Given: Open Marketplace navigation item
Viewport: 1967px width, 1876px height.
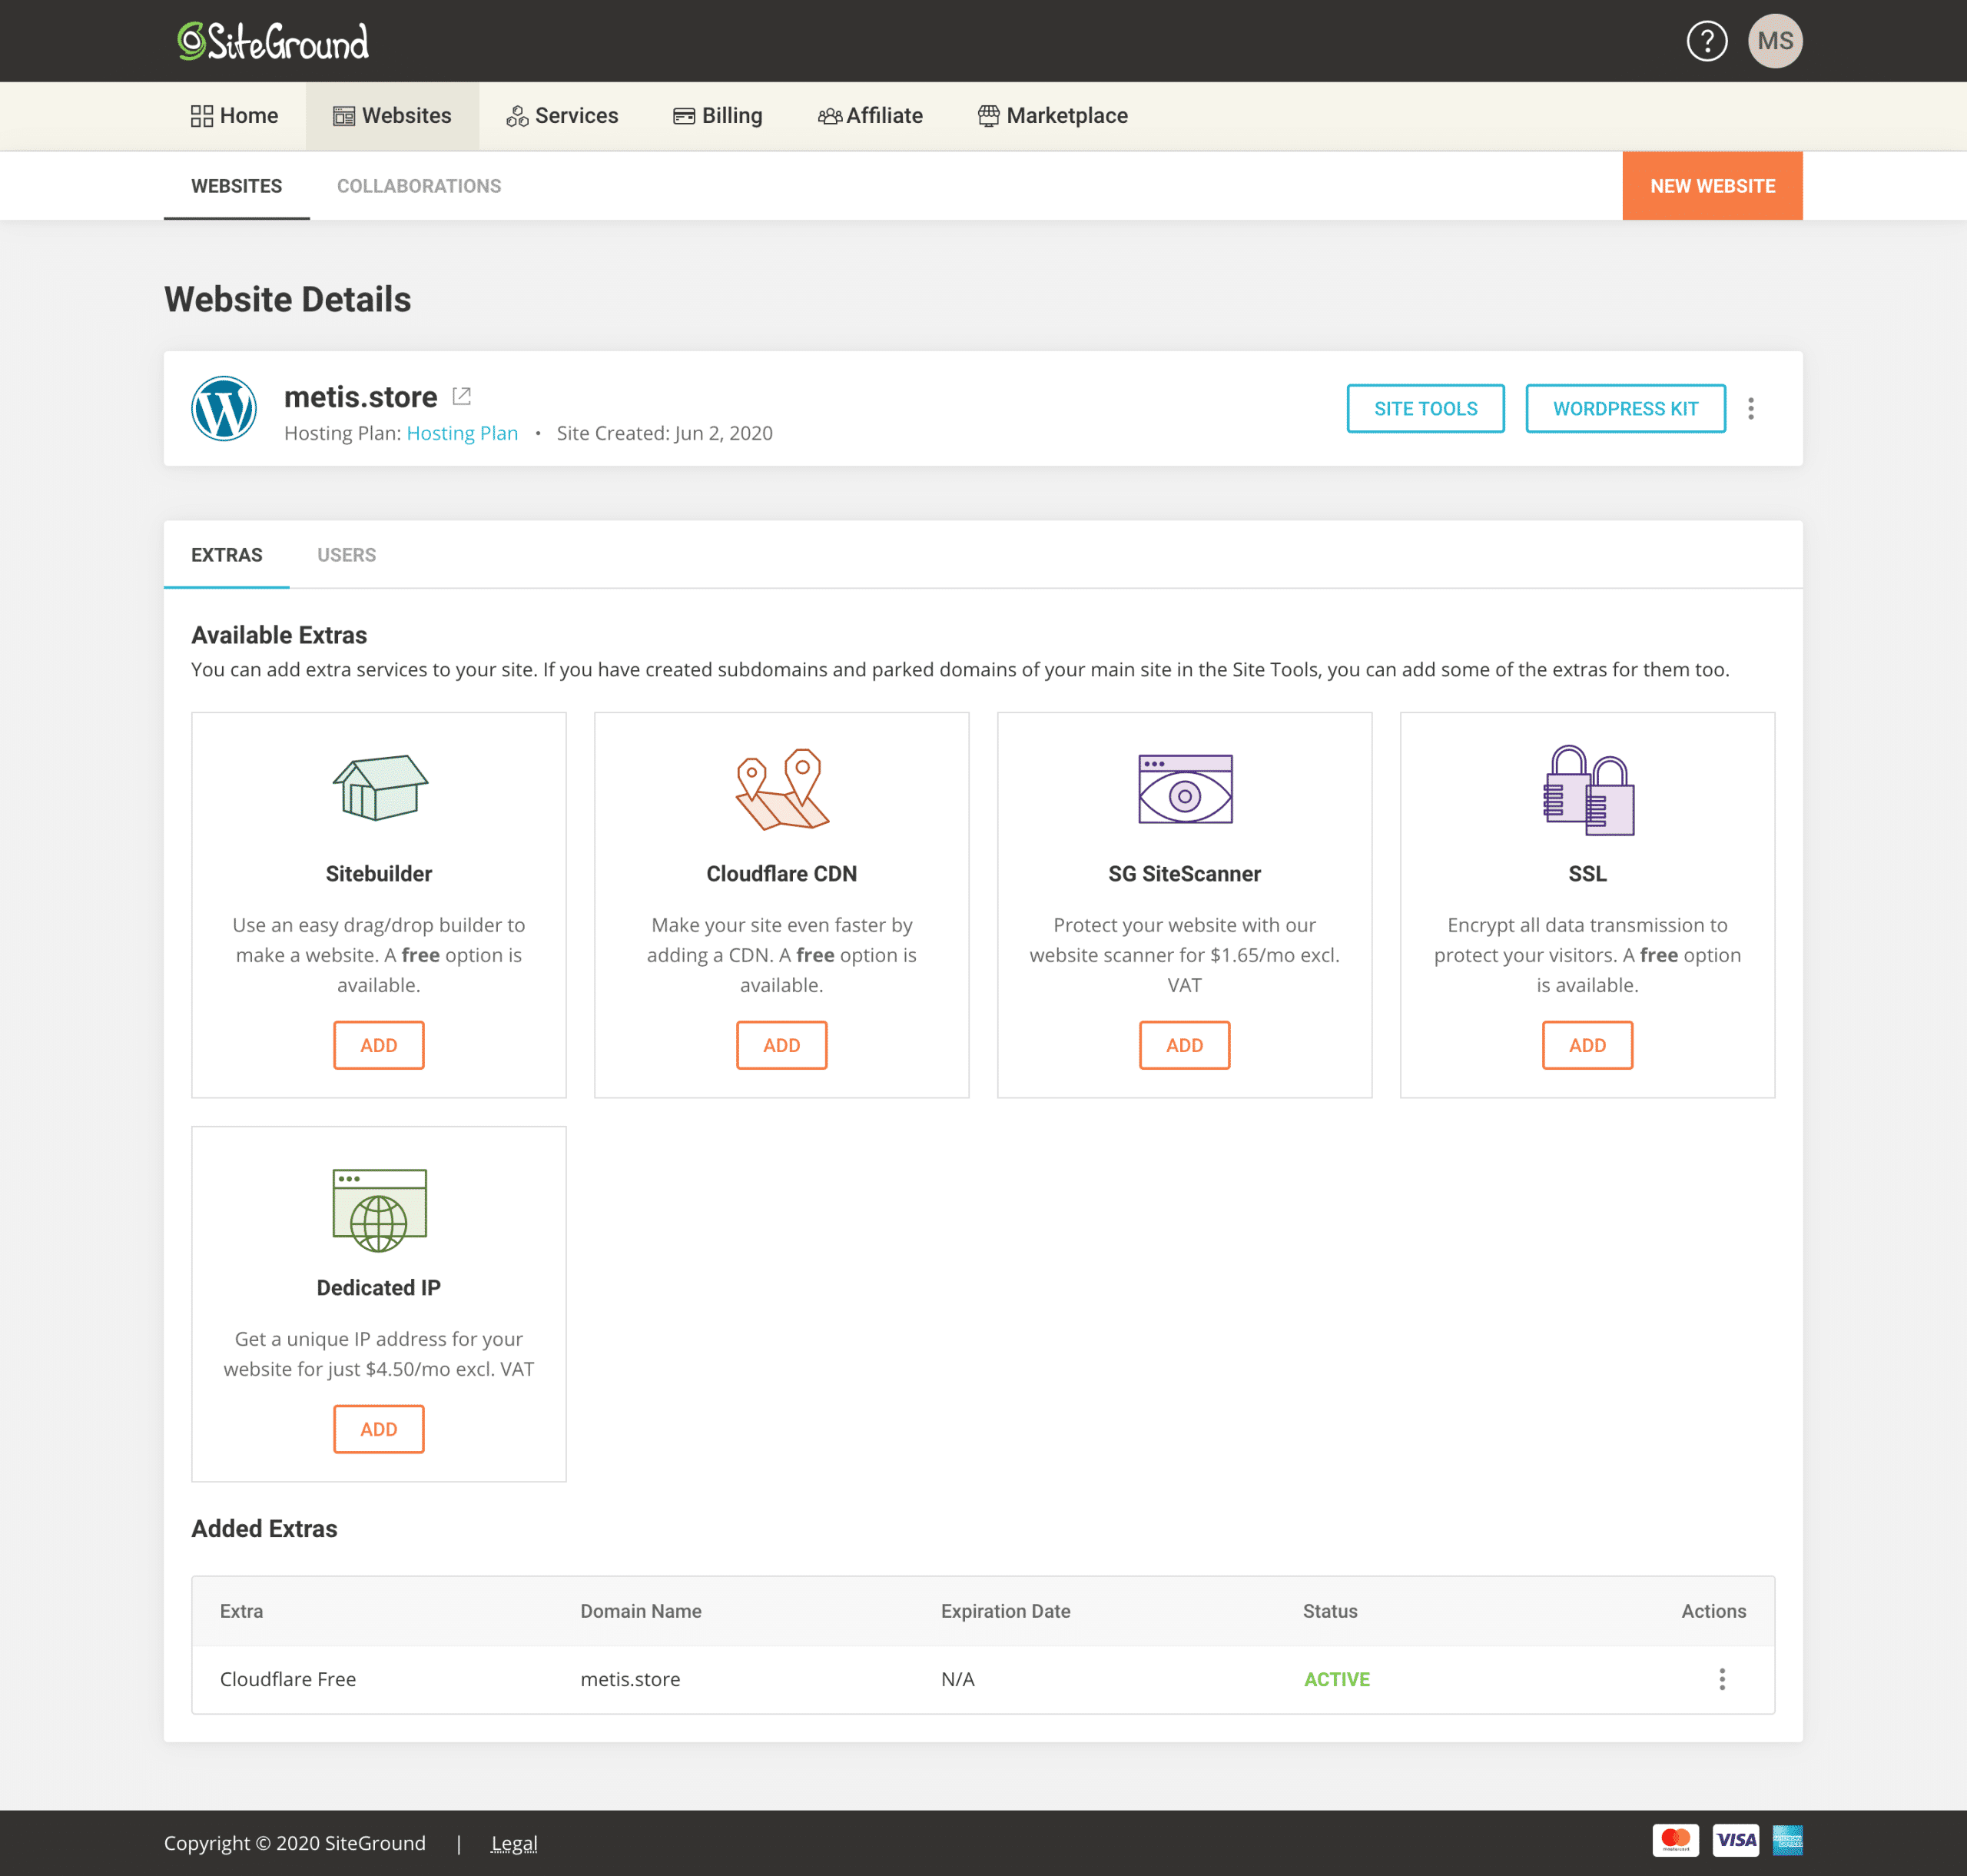Looking at the screenshot, I should point(1052,115).
